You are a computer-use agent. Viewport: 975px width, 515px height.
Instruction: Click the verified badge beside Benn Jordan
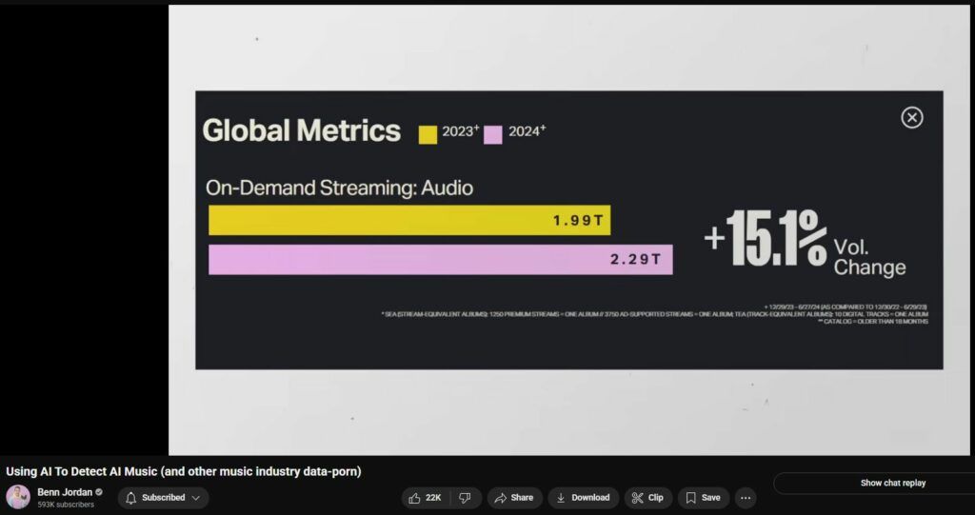tap(99, 492)
